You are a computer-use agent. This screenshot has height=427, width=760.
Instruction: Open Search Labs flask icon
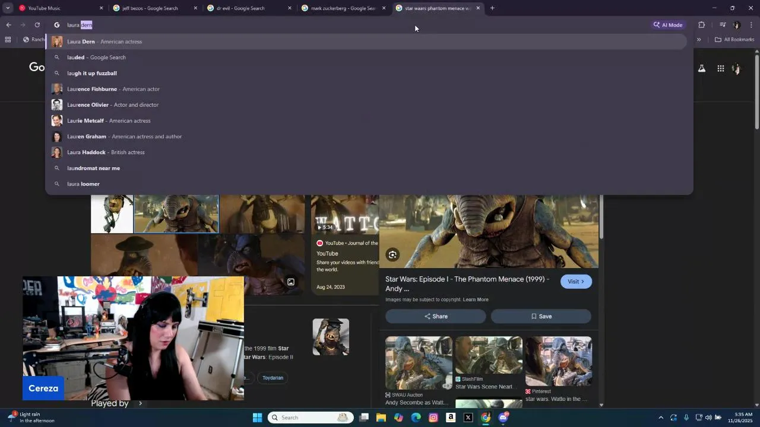pos(702,68)
